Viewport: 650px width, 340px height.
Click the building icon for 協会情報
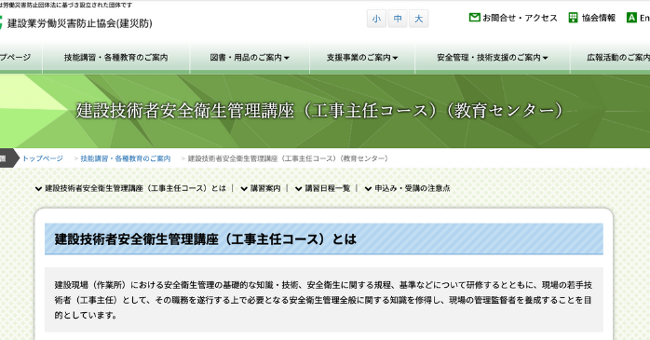click(x=573, y=18)
